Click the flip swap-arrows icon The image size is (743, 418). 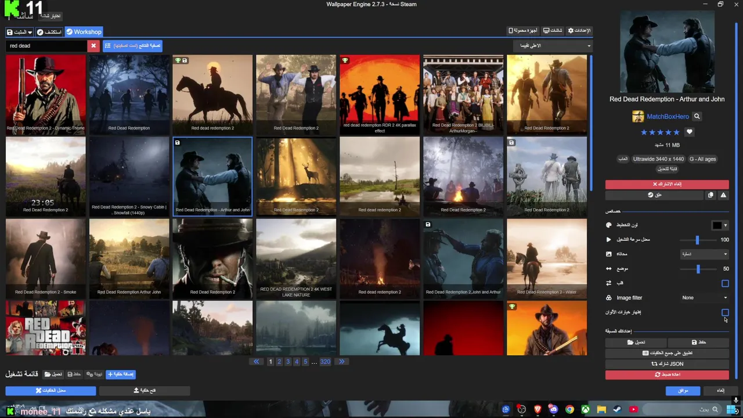coord(609,283)
